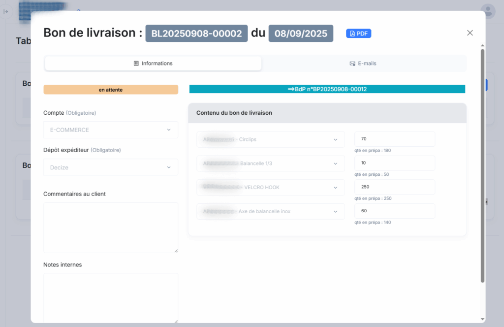
Task: Click the Circlips quantity field showing 70
Action: tap(394, 139)
